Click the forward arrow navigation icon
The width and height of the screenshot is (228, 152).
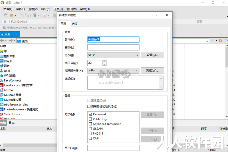click(x=11, y=40)
